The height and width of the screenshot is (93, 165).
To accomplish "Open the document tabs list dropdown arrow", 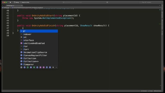I will tap(160, 5).
